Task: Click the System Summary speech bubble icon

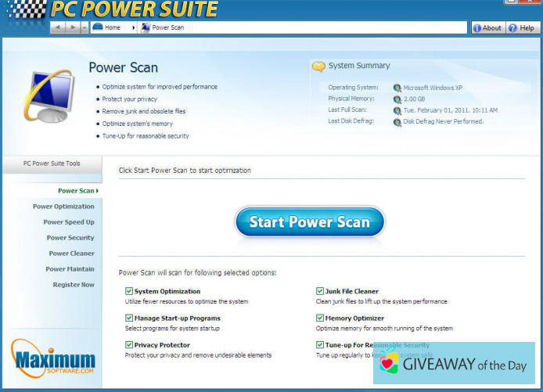Action: tap(318, 67)
